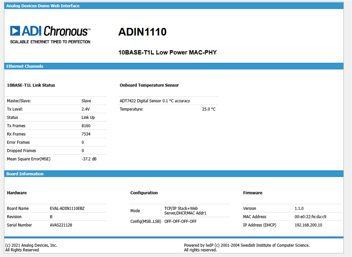The image size is (352, 257).
Task: Select the IP address '192.168.200.10'
Action: (x=308, y=225)
